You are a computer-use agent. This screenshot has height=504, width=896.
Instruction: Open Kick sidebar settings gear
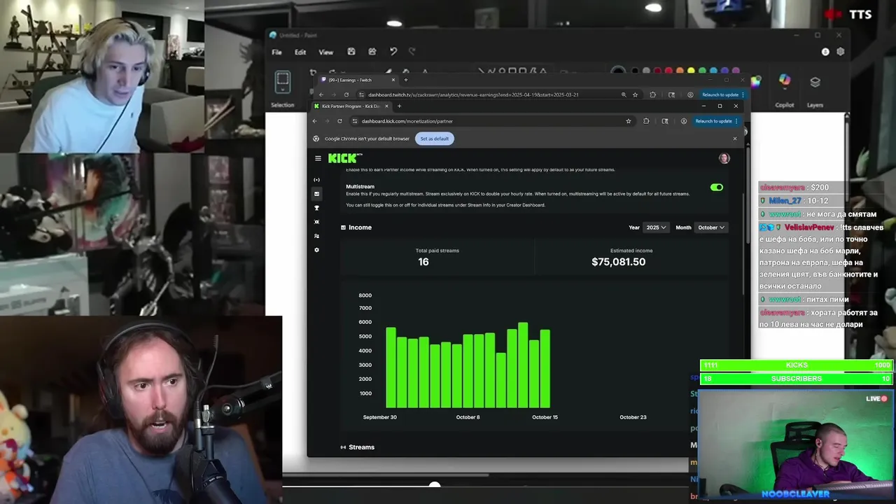tap(316, 250)
